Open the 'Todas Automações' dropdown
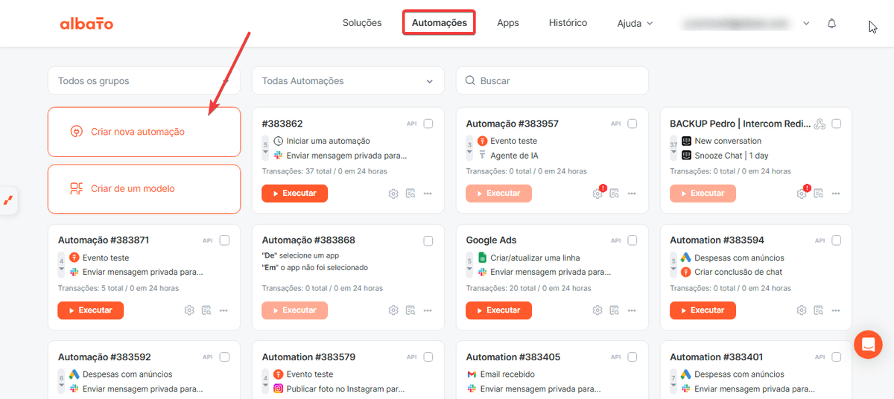Viewport: 894px width, 399px height. (348, 81)
